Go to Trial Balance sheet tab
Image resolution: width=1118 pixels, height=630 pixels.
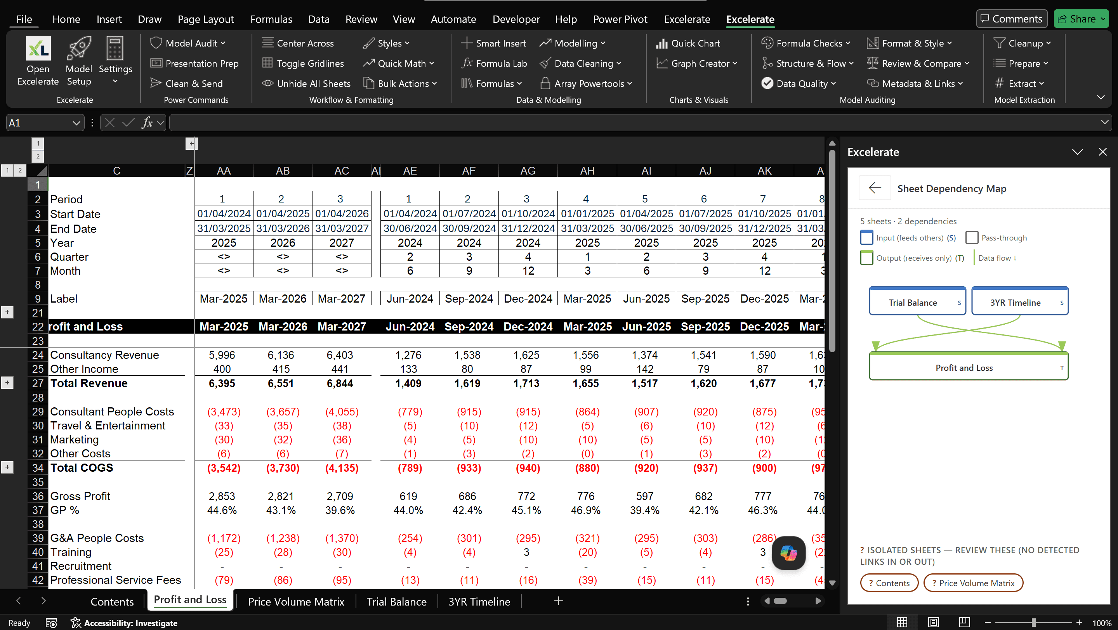(x=396, y=601)
